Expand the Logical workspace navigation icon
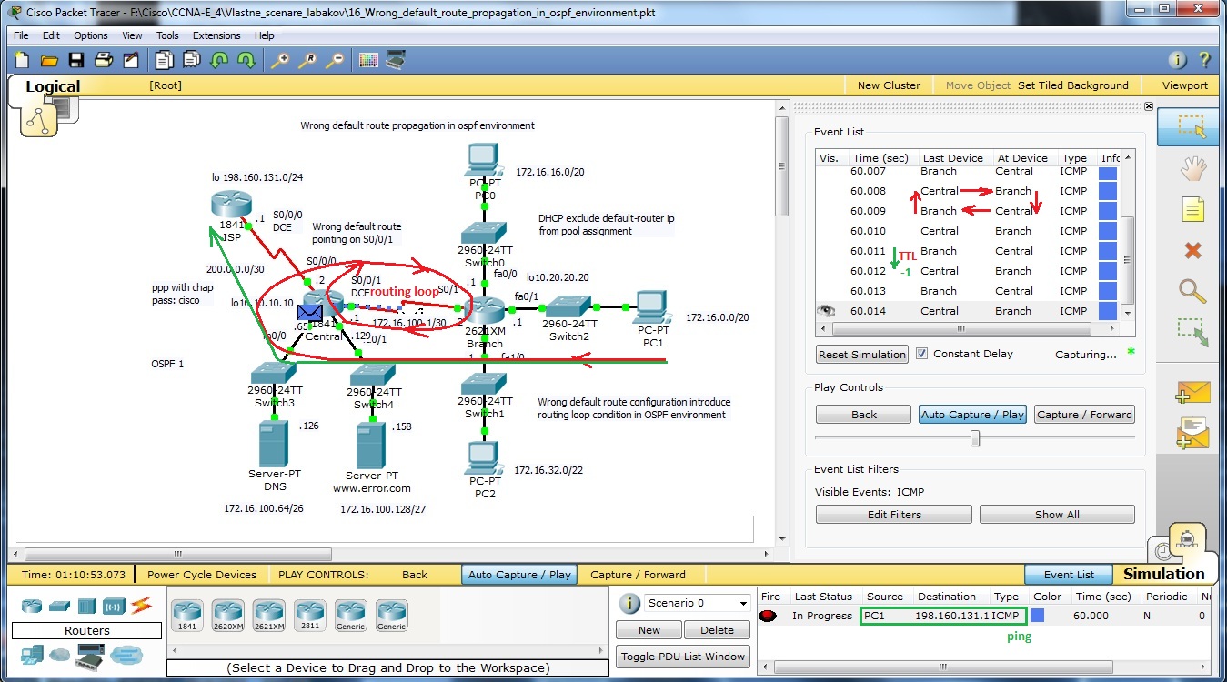 click(x=40, y=118)
